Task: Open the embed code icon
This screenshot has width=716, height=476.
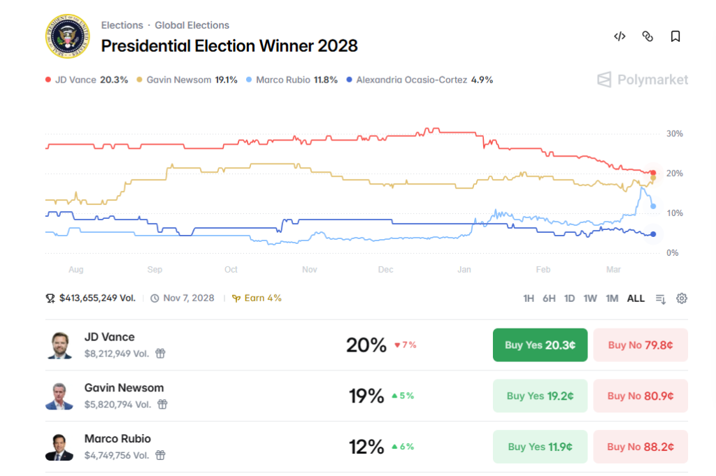Action: (620, 36)
